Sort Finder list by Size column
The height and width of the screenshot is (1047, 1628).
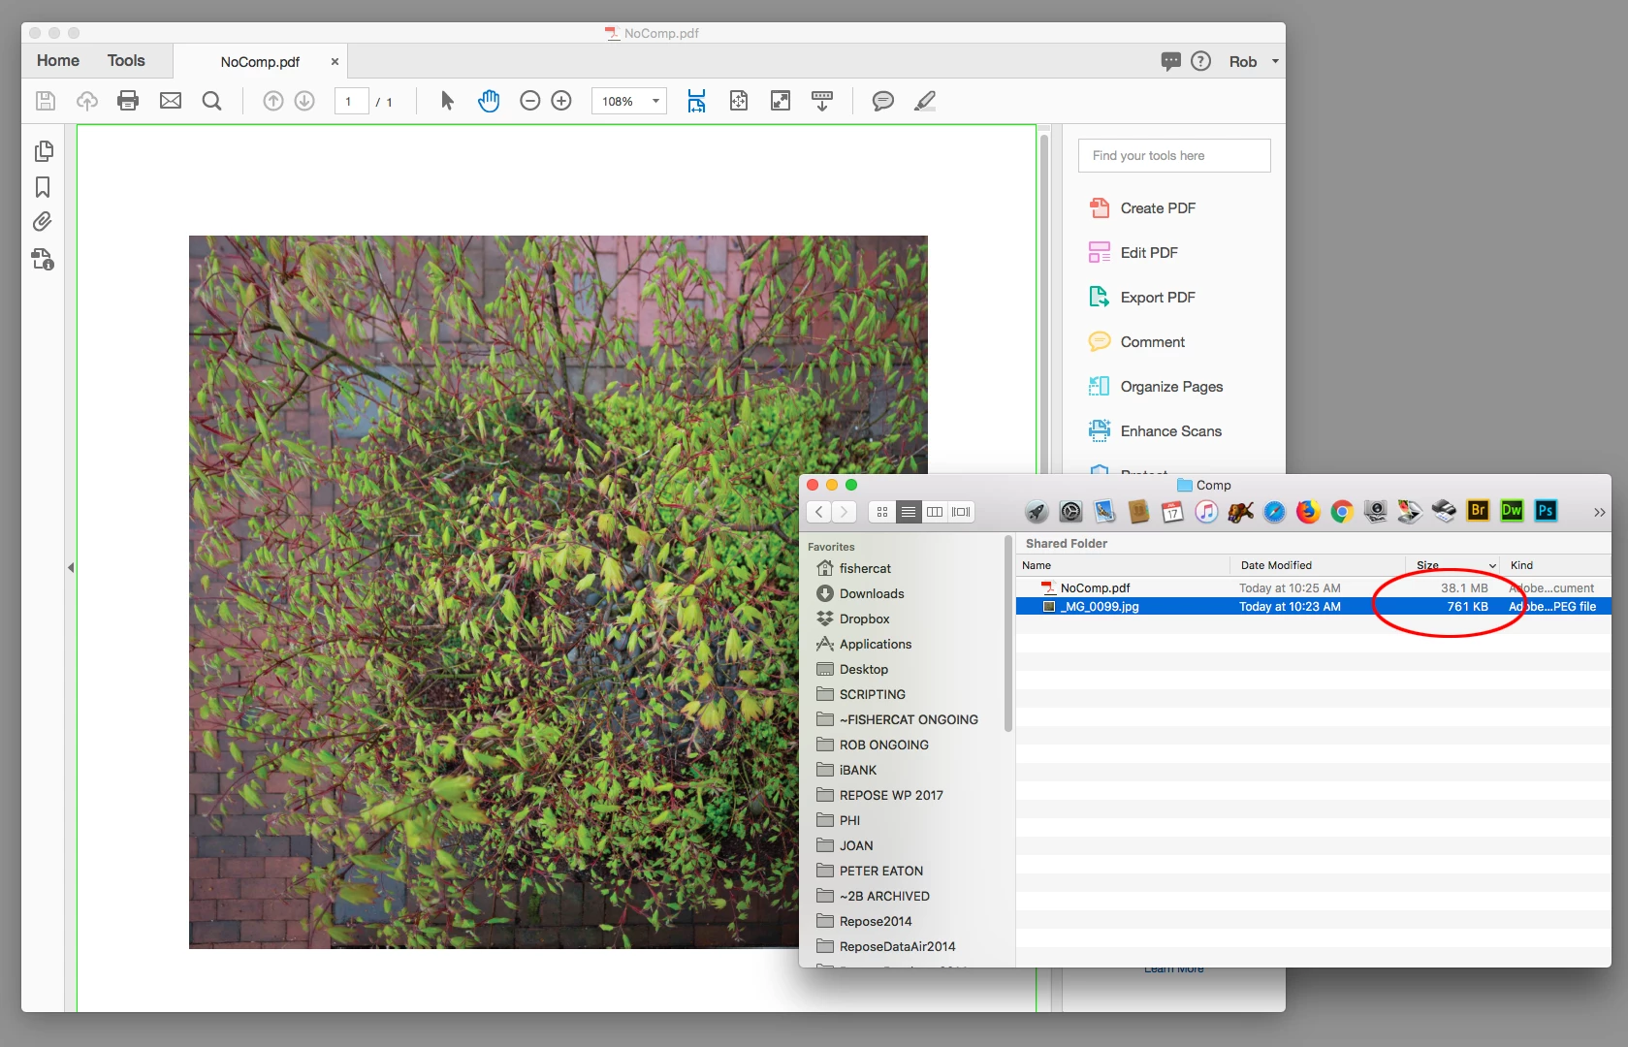(1452, 565)
